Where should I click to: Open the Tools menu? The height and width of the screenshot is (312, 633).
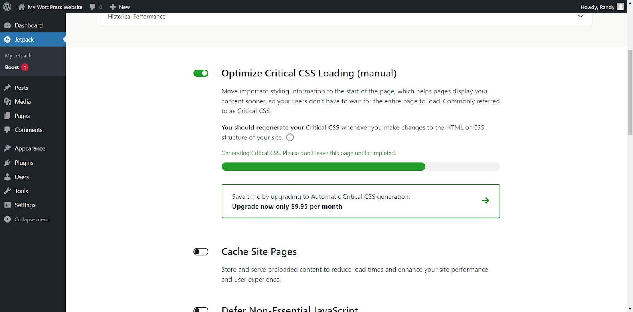pyautogui.click(x=33, y=191)
